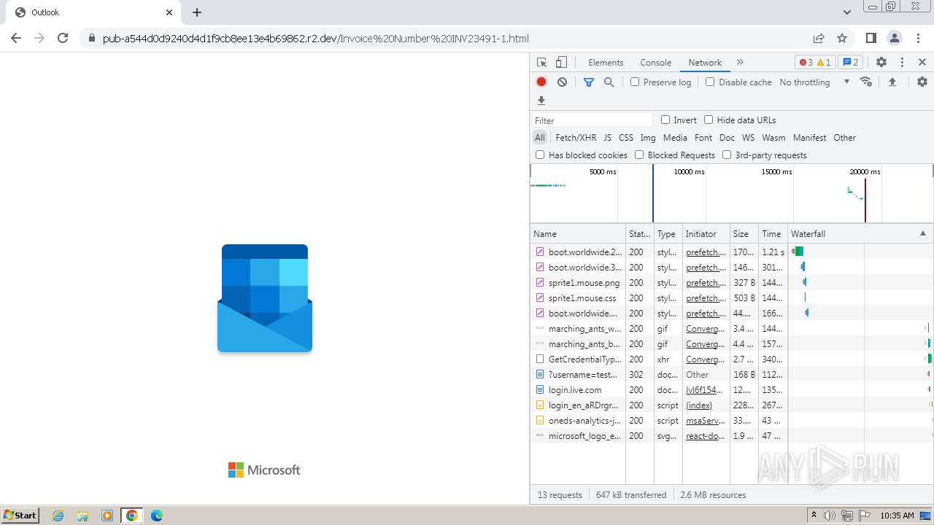Screen dimensions: 934x525
Task: Check the Invert filter option
Action: click(x=665, y=120)
